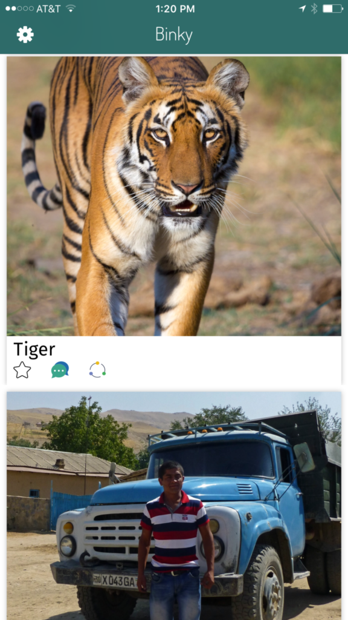Open comments with the chat bubble icon
The width and height of the screenshot is (348, 620).
point(60,370)
